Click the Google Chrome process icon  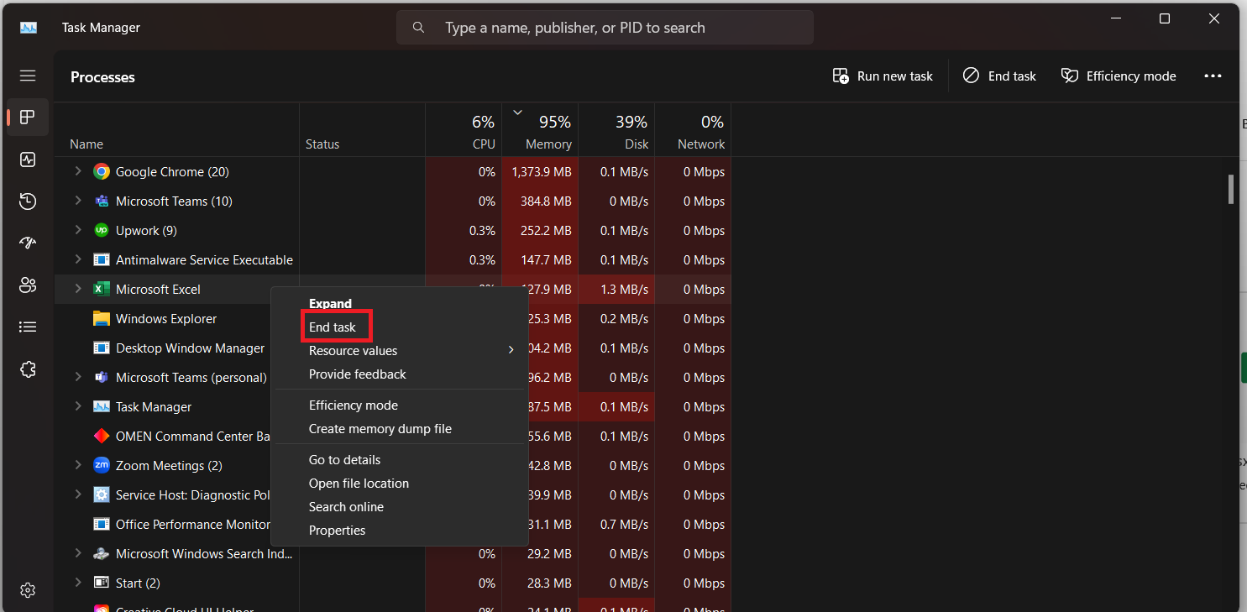(102, 171)
